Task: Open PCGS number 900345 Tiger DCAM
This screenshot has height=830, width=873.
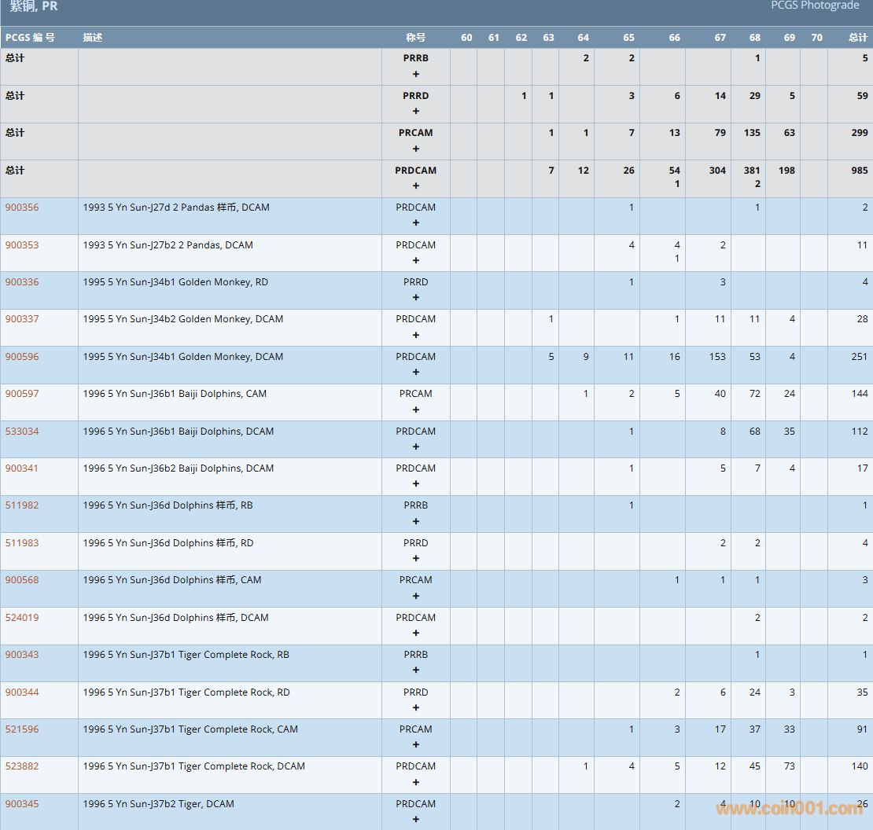Action: point(22,804)
